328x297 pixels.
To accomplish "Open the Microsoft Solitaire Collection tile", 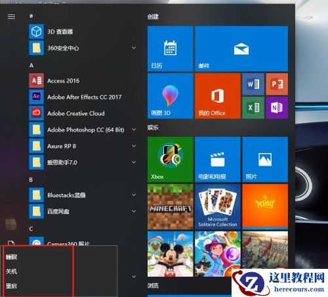I will [218, 207].
